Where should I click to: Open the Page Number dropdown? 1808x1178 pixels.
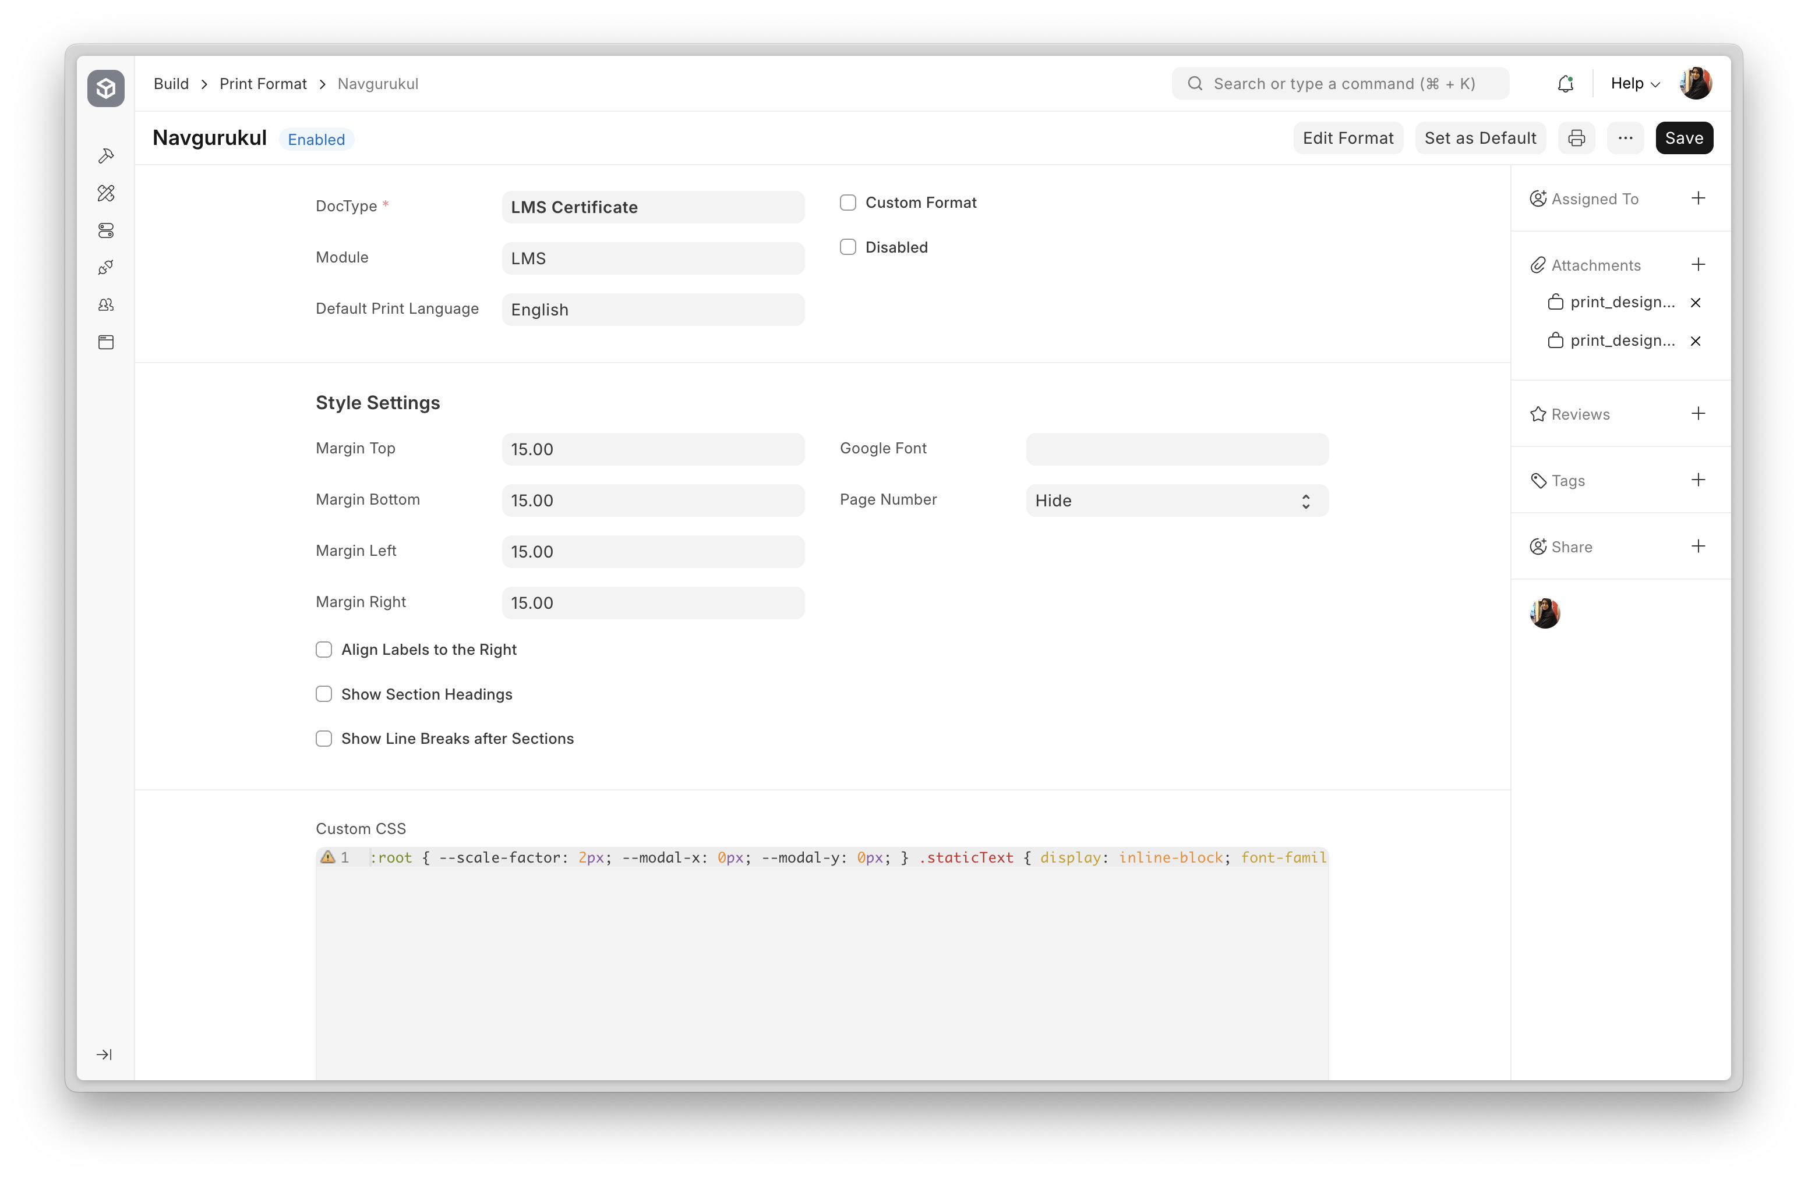pyautogui.click(x=1176, y=500)
